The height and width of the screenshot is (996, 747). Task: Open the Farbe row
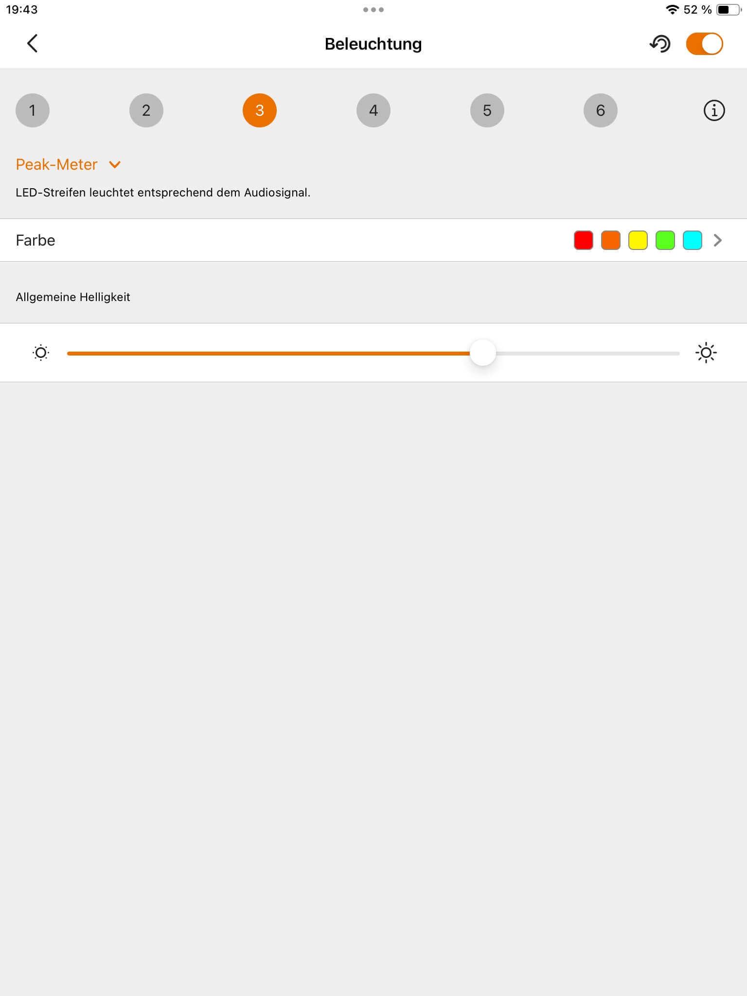(x=373, y=240)
